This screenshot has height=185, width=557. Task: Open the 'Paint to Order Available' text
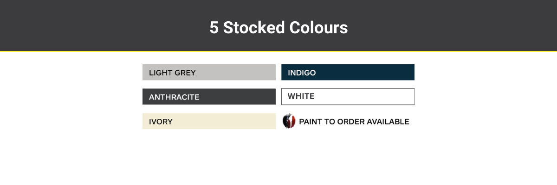coord(354,122)
